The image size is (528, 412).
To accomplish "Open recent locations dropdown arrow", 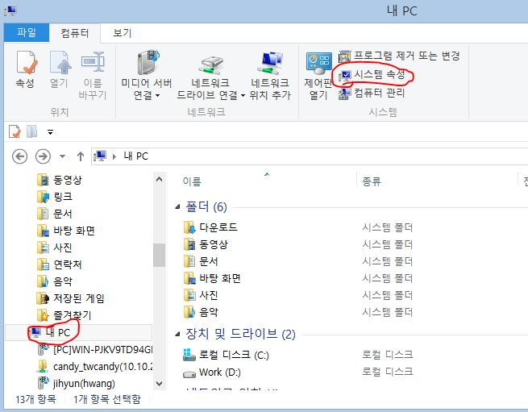I will pyautogui.click(x=62, y=156).
